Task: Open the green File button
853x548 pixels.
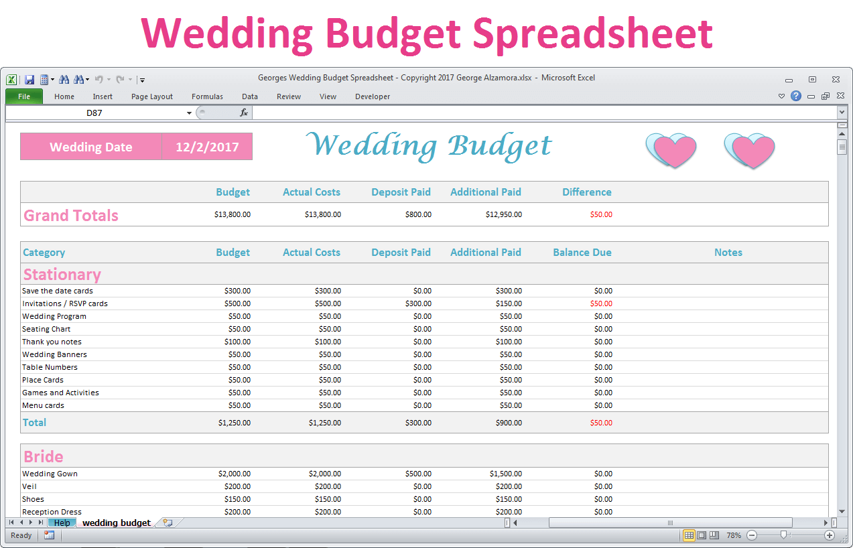Action: 24,96
